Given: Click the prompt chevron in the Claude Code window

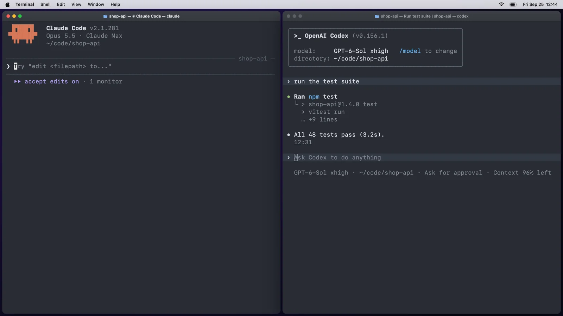Looking at the screenshot, I should (x=8, y=66).
